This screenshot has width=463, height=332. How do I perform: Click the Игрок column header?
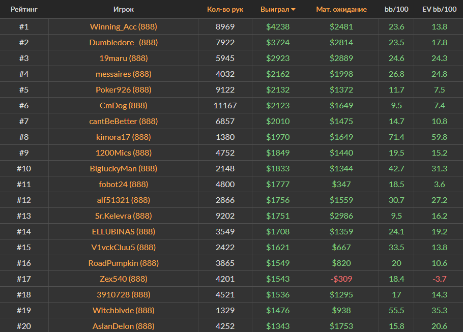(124, 9)
